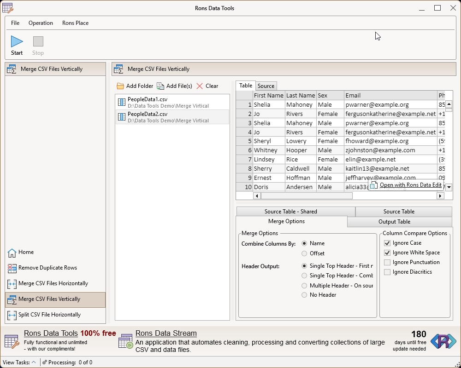461x368 pixels.
Task: Click the Email column header
Action: click(x=391, y=95)
